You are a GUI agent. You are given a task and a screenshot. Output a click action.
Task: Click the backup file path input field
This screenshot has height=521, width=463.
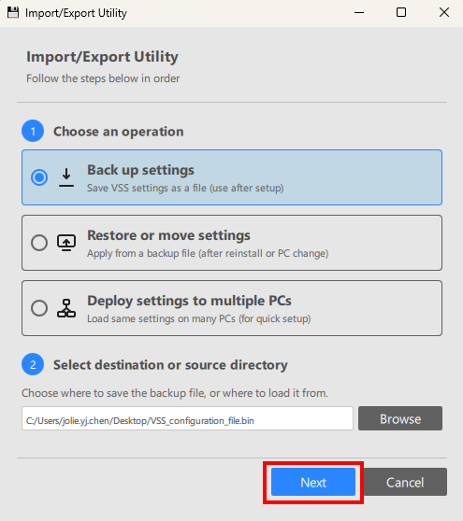pos(187,418)
